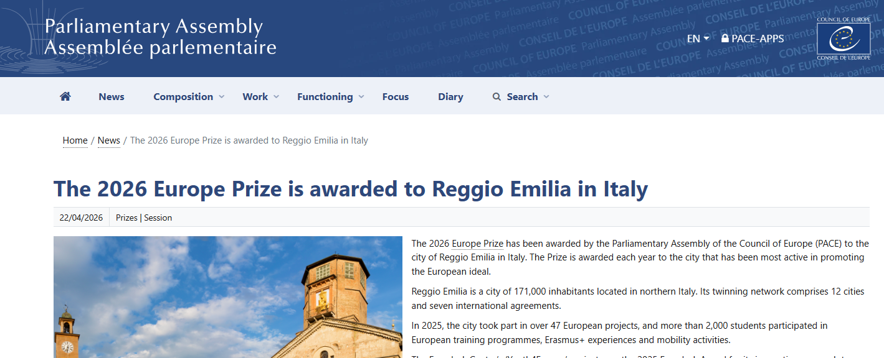Follow the News breadcrumb link

click(x=109, y=140)
